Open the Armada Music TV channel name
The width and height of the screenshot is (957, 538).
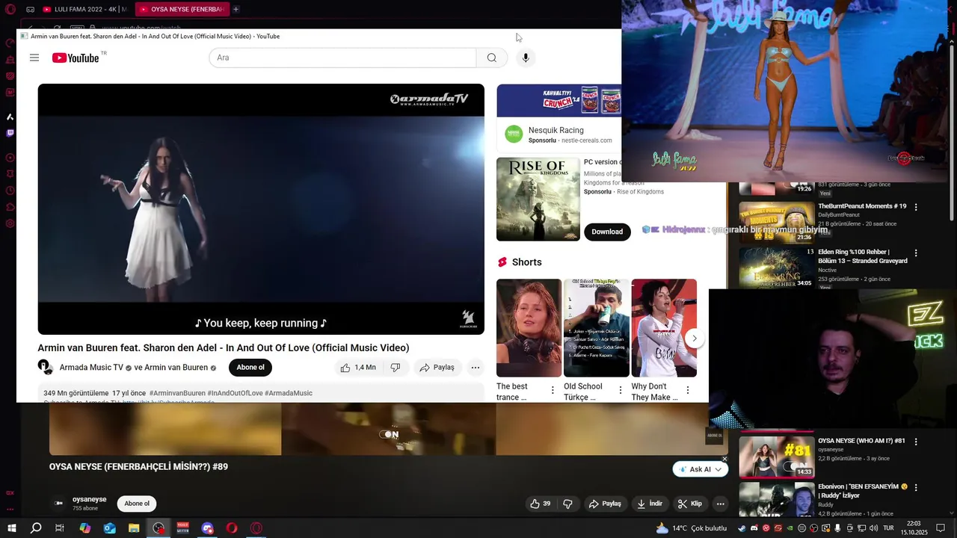pyautogui.click(x=91, y=368)
